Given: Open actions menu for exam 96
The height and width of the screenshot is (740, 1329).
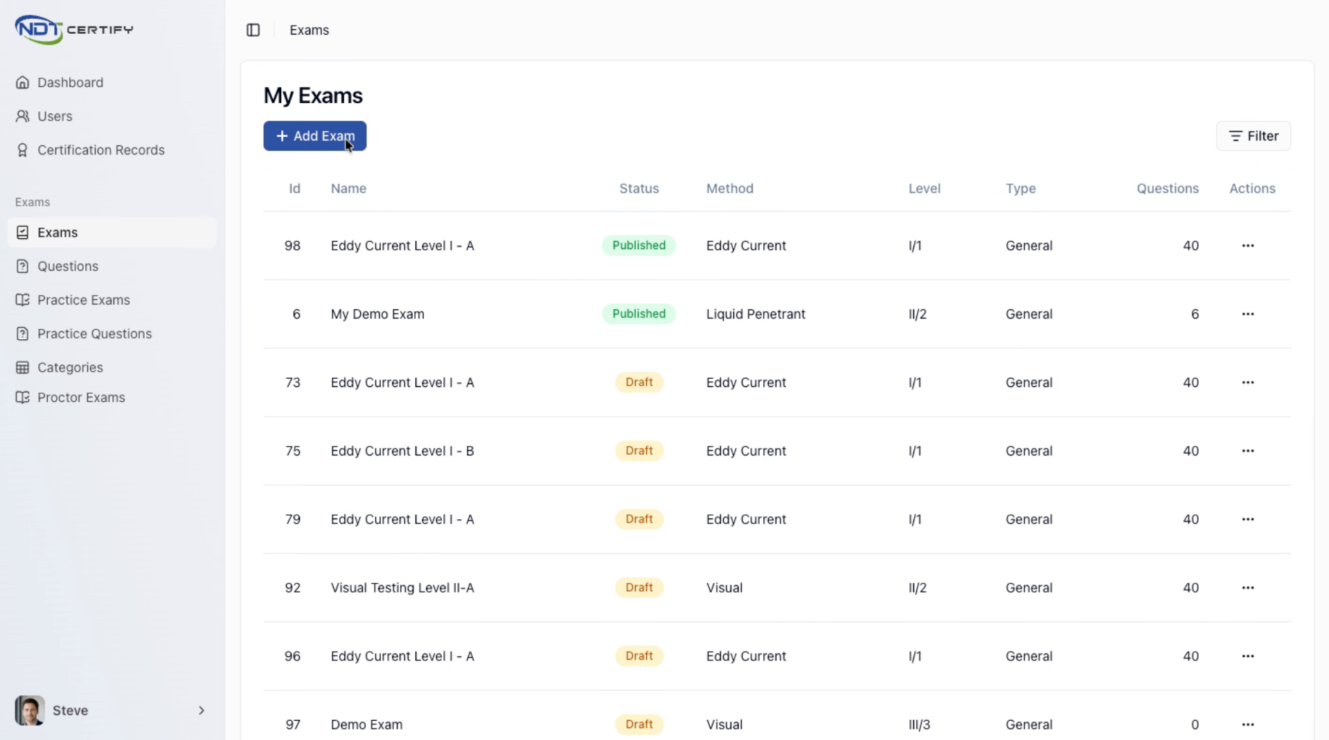Looking at the screenshot, I should (1247, 656).
